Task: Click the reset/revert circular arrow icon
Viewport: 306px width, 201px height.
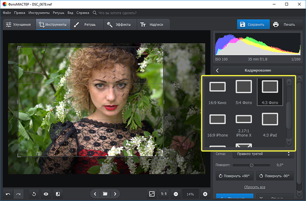Action: coord(35,194)
